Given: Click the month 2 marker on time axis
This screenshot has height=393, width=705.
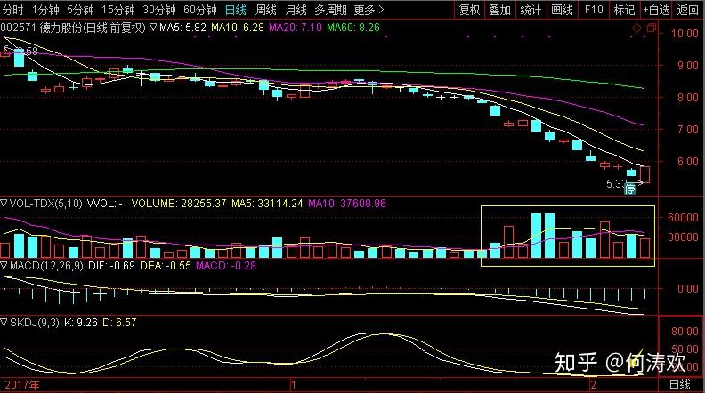Looking at the screenshot, I should click(x=594, y=385).
